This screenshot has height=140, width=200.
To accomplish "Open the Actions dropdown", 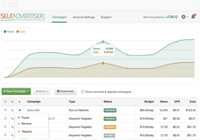I will point(42,91).
